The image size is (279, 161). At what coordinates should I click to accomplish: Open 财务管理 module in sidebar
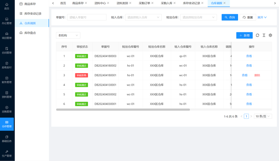(x=7, y=80)
